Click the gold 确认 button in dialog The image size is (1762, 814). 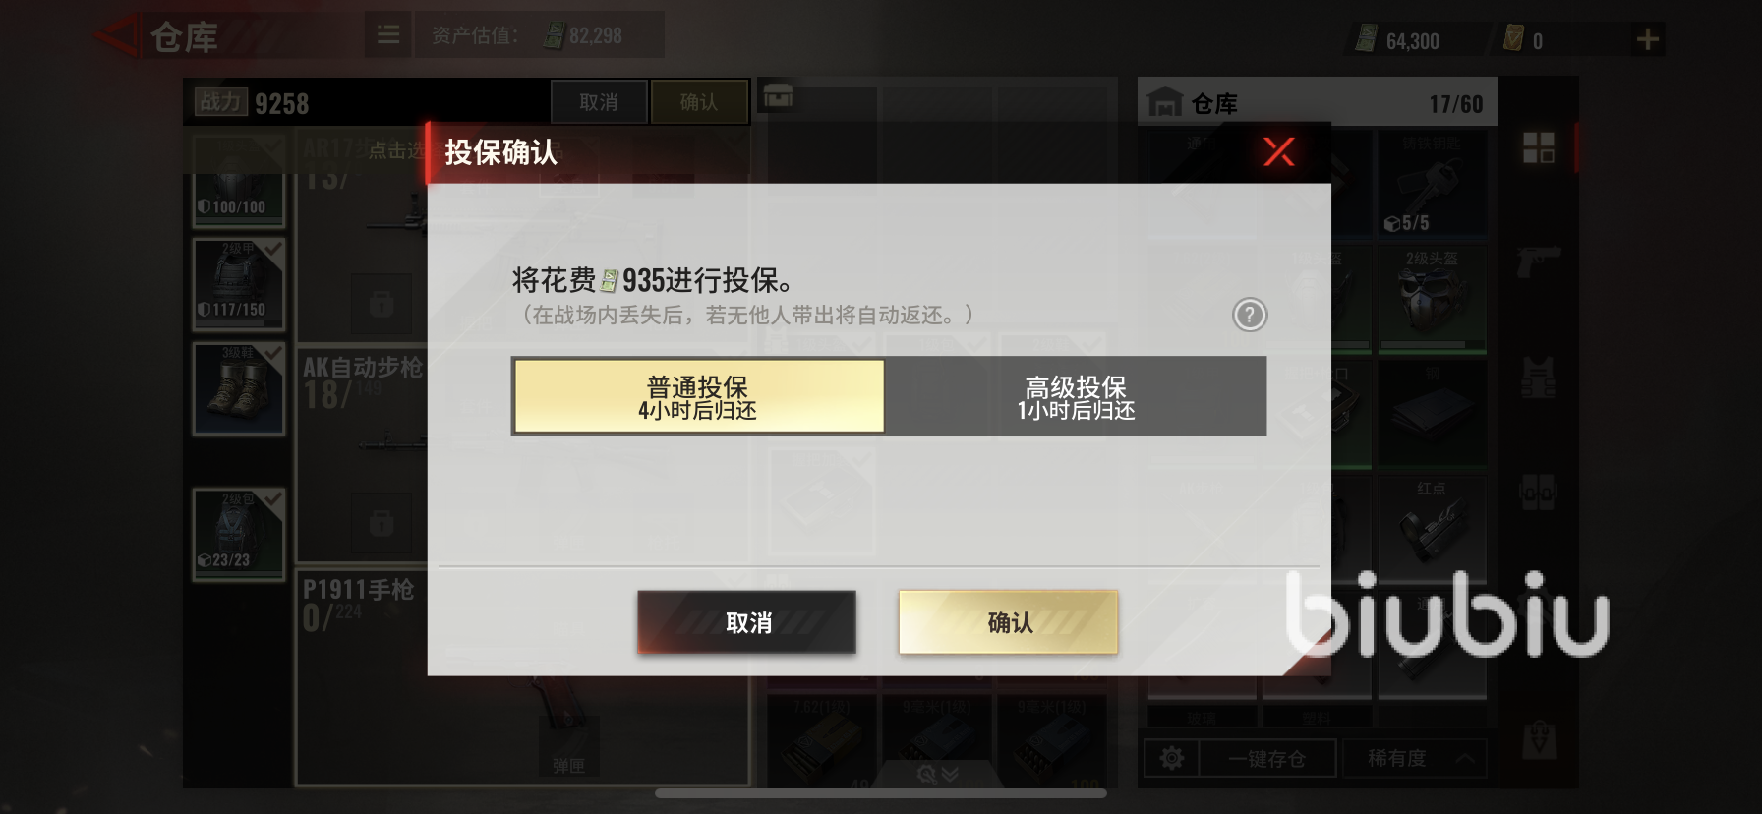click(1008, 622)
